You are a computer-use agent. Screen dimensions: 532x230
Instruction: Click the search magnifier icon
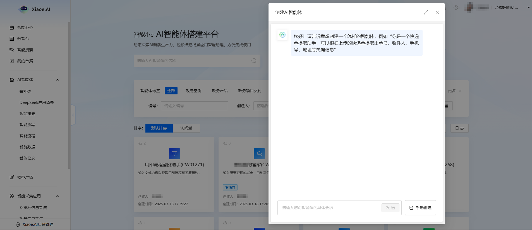(254, 61)
